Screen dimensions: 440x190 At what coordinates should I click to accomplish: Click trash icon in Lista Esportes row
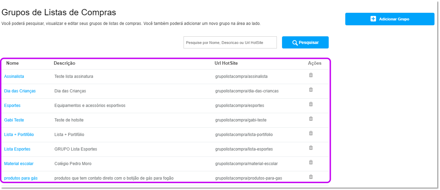(x=311, y=148)
